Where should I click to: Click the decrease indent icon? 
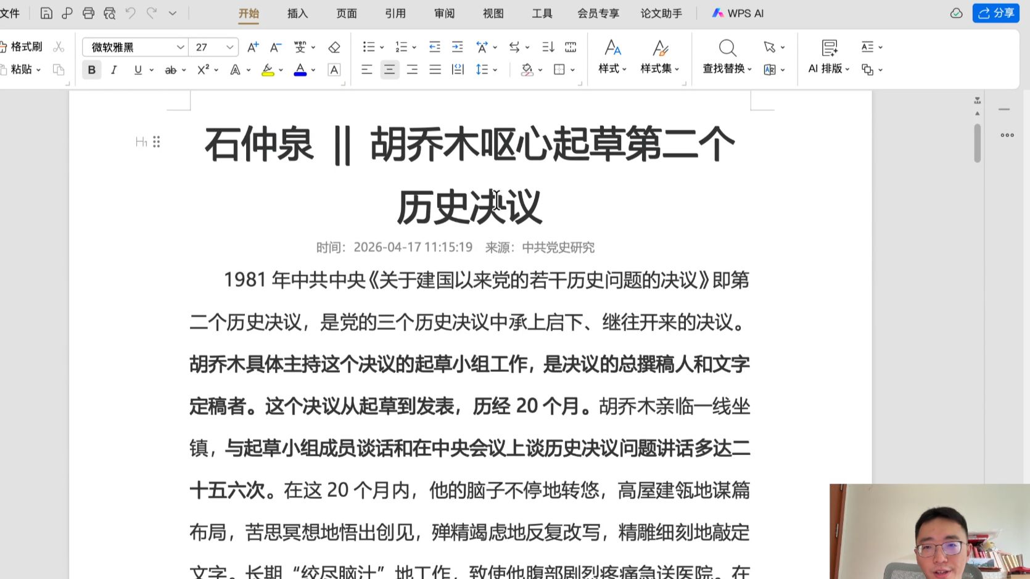(435, 47)
